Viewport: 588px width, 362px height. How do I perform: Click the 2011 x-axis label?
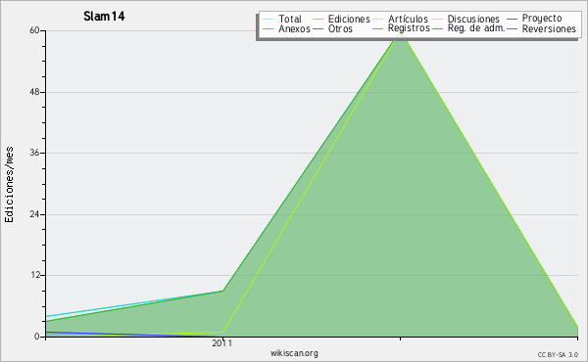[222, 342]
